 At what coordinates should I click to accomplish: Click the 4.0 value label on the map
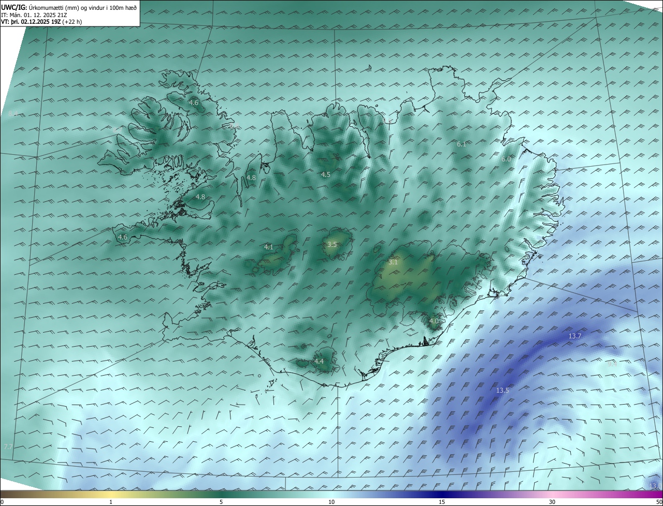pyautogui.click(x=434, y=321)
